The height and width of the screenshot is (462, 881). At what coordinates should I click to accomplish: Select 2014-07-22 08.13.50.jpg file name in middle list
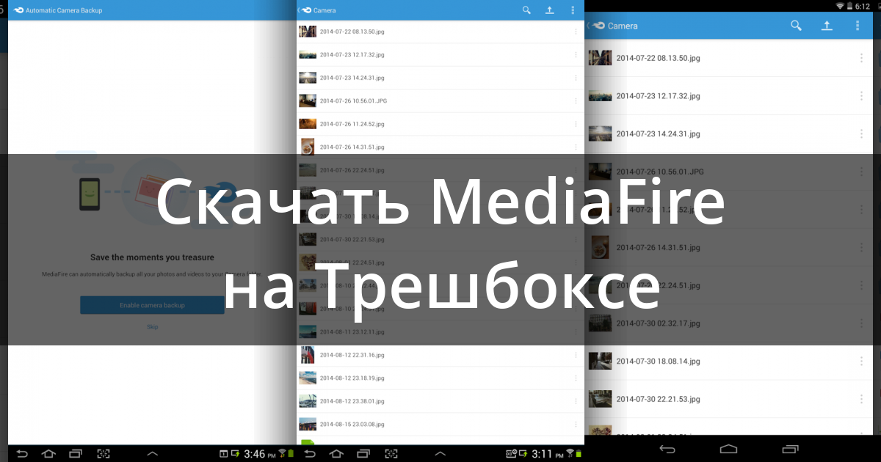coord(352,32)
